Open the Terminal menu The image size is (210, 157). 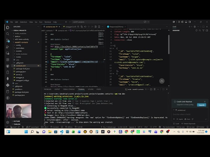(x=48, y=22)
